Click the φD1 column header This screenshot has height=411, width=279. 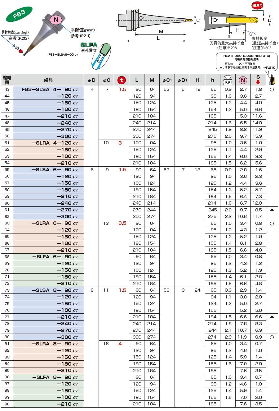(x=182, y=80)
